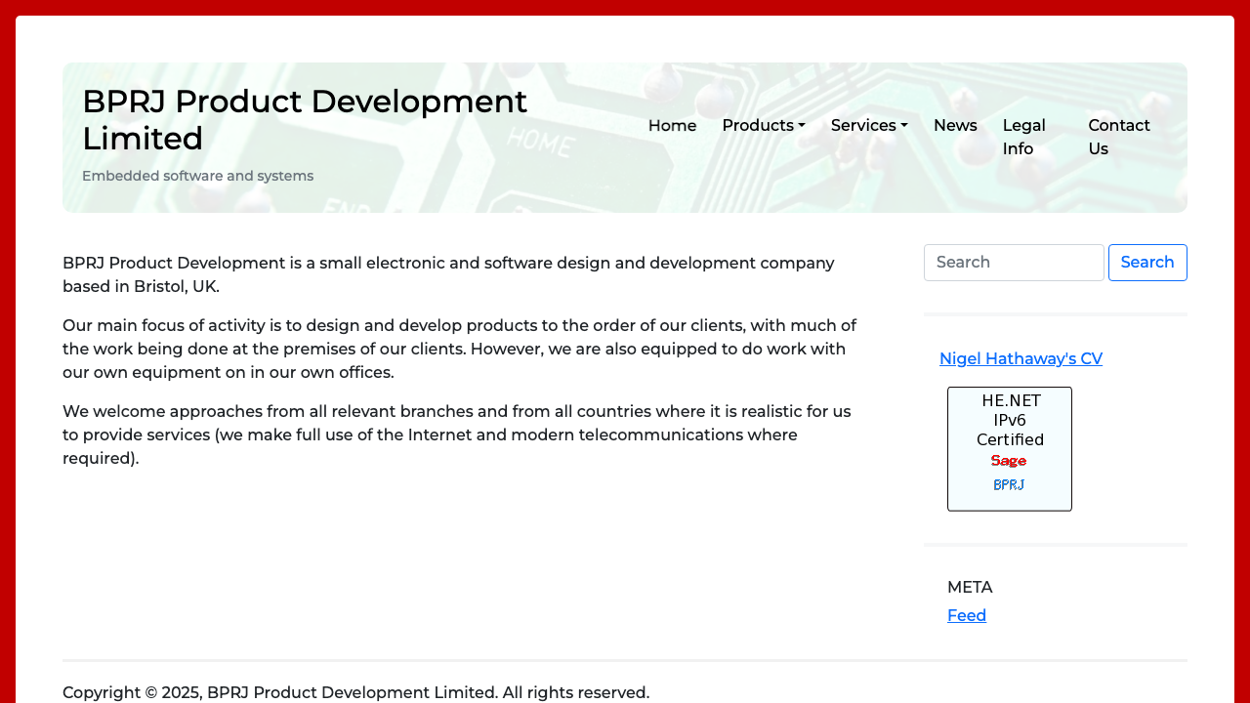
Task: Click the BPRJ logo badge
Action: click(x=1009, y=484)
